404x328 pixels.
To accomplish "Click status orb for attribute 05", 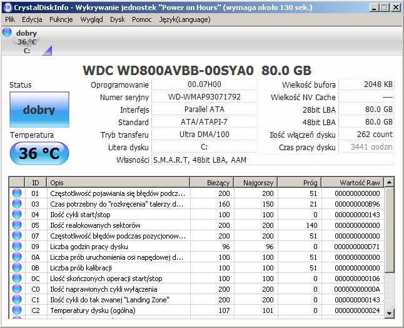I will pos(17,225).
